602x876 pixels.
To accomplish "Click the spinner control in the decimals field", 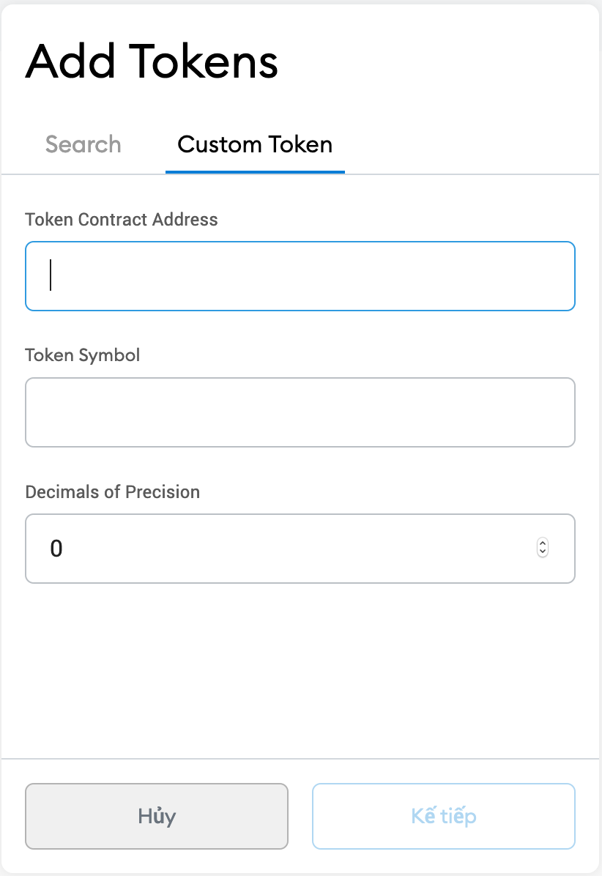I will [542, 548].
